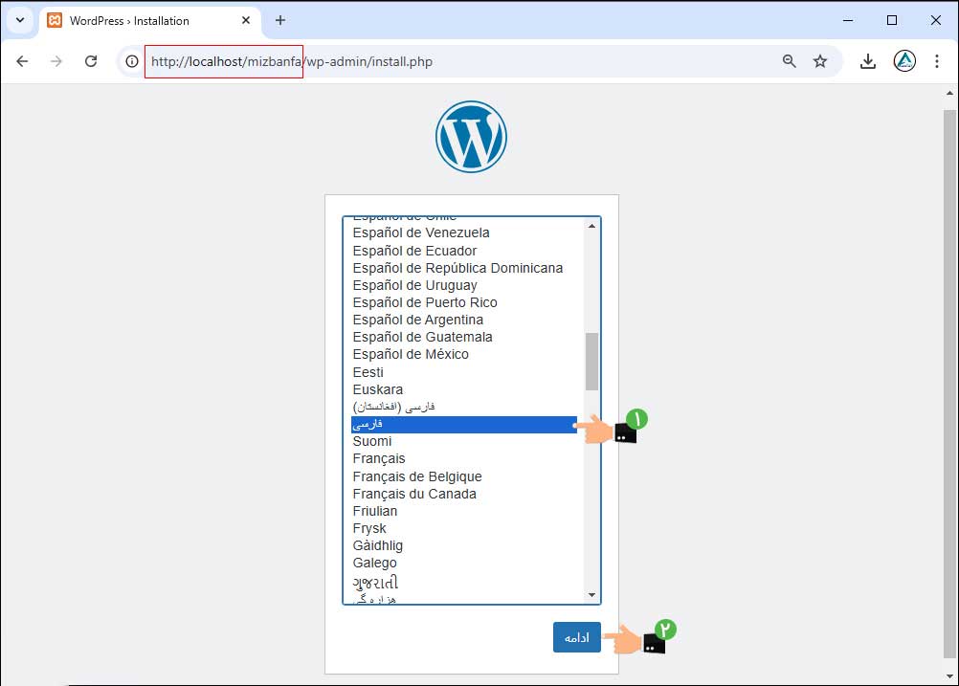Reload the installation page
Viewport: 959px width, 686px height.
(91, 61)
